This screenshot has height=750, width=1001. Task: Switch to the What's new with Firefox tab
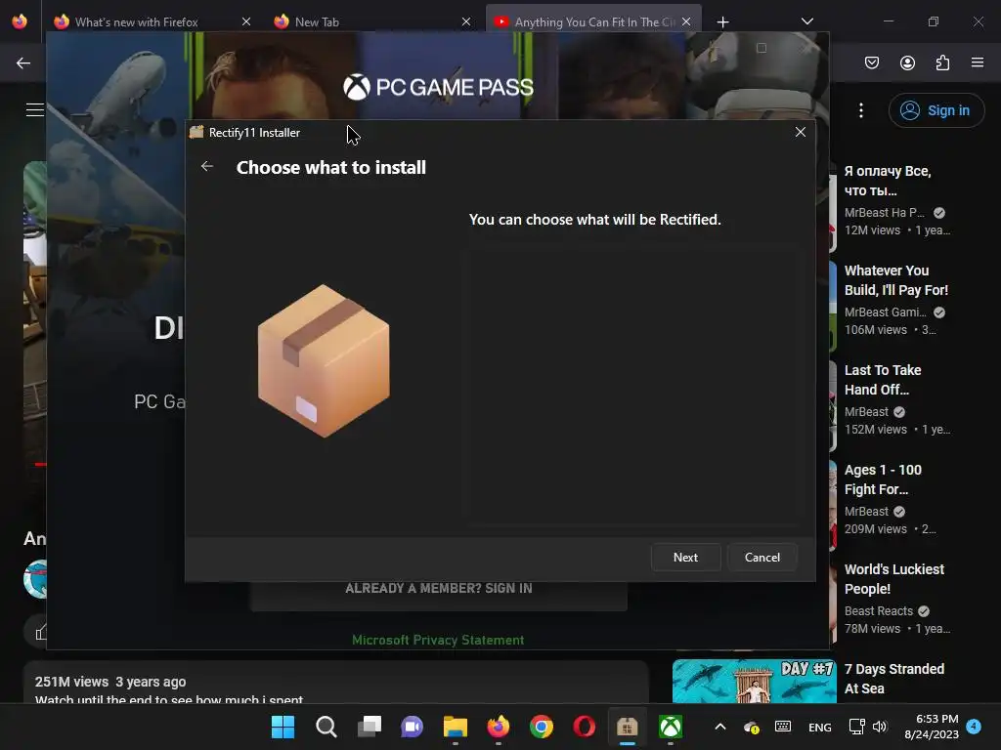[136, 21]
